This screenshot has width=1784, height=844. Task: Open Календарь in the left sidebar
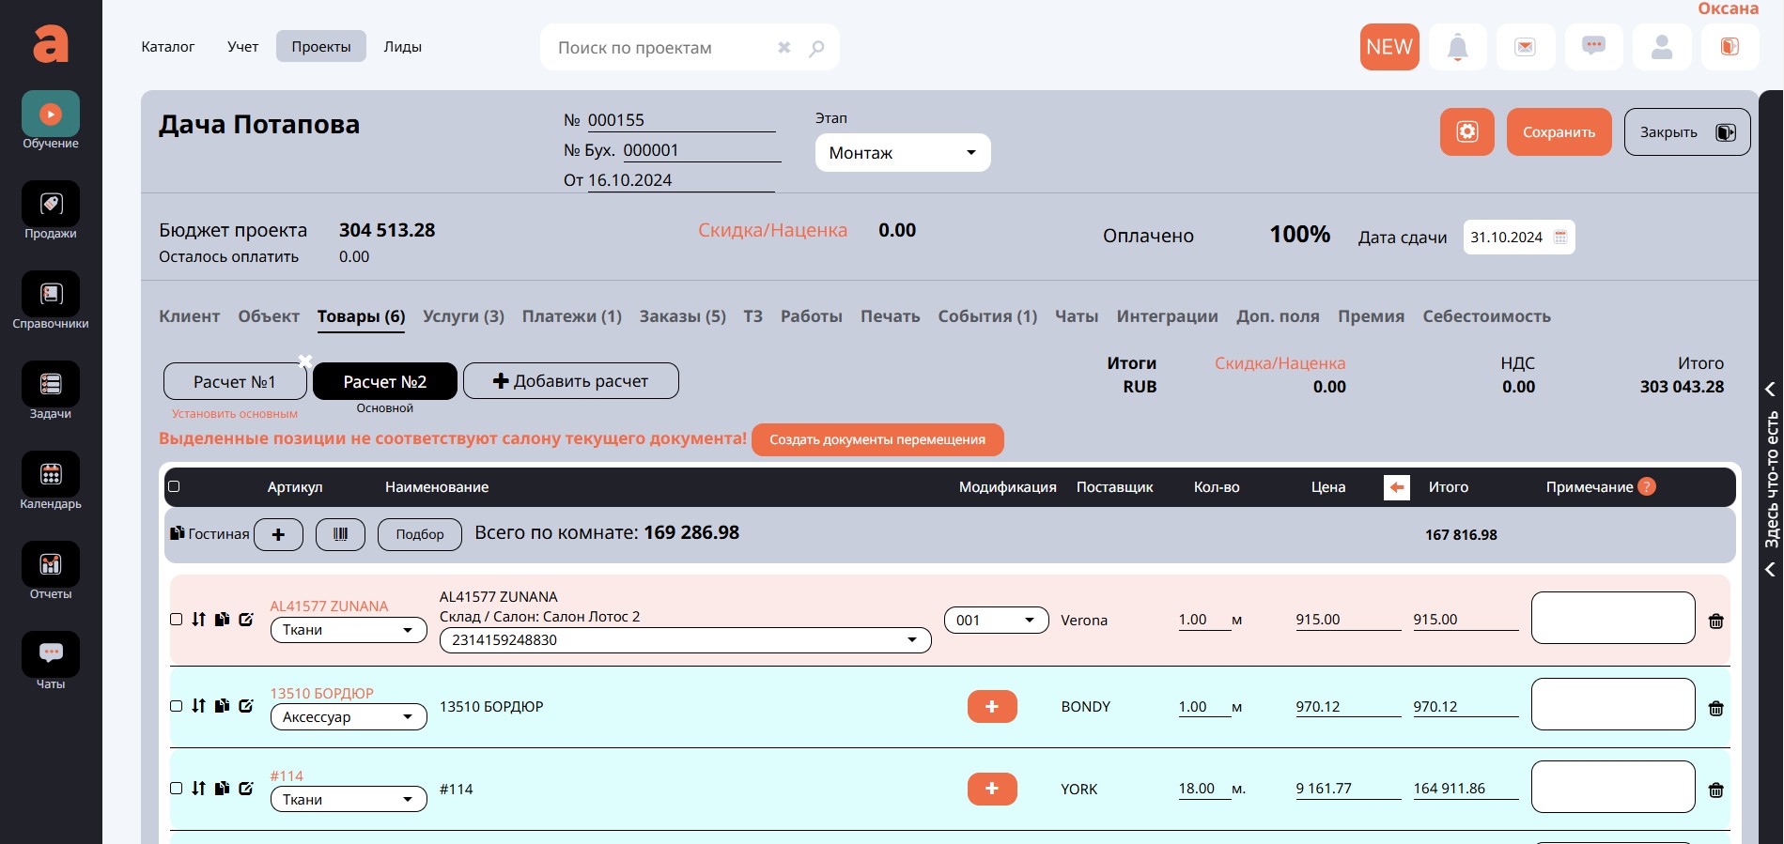(x=51, y=482)
